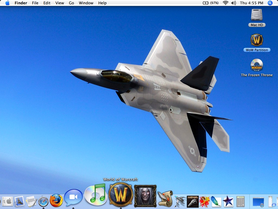The width and height of the screenshot is (278, 209).
Task: Open Firefox from the dock
Action: [56, 201]
